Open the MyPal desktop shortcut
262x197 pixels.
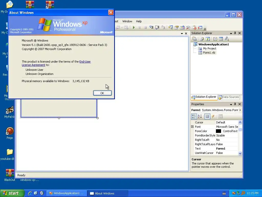click(9, 112)
